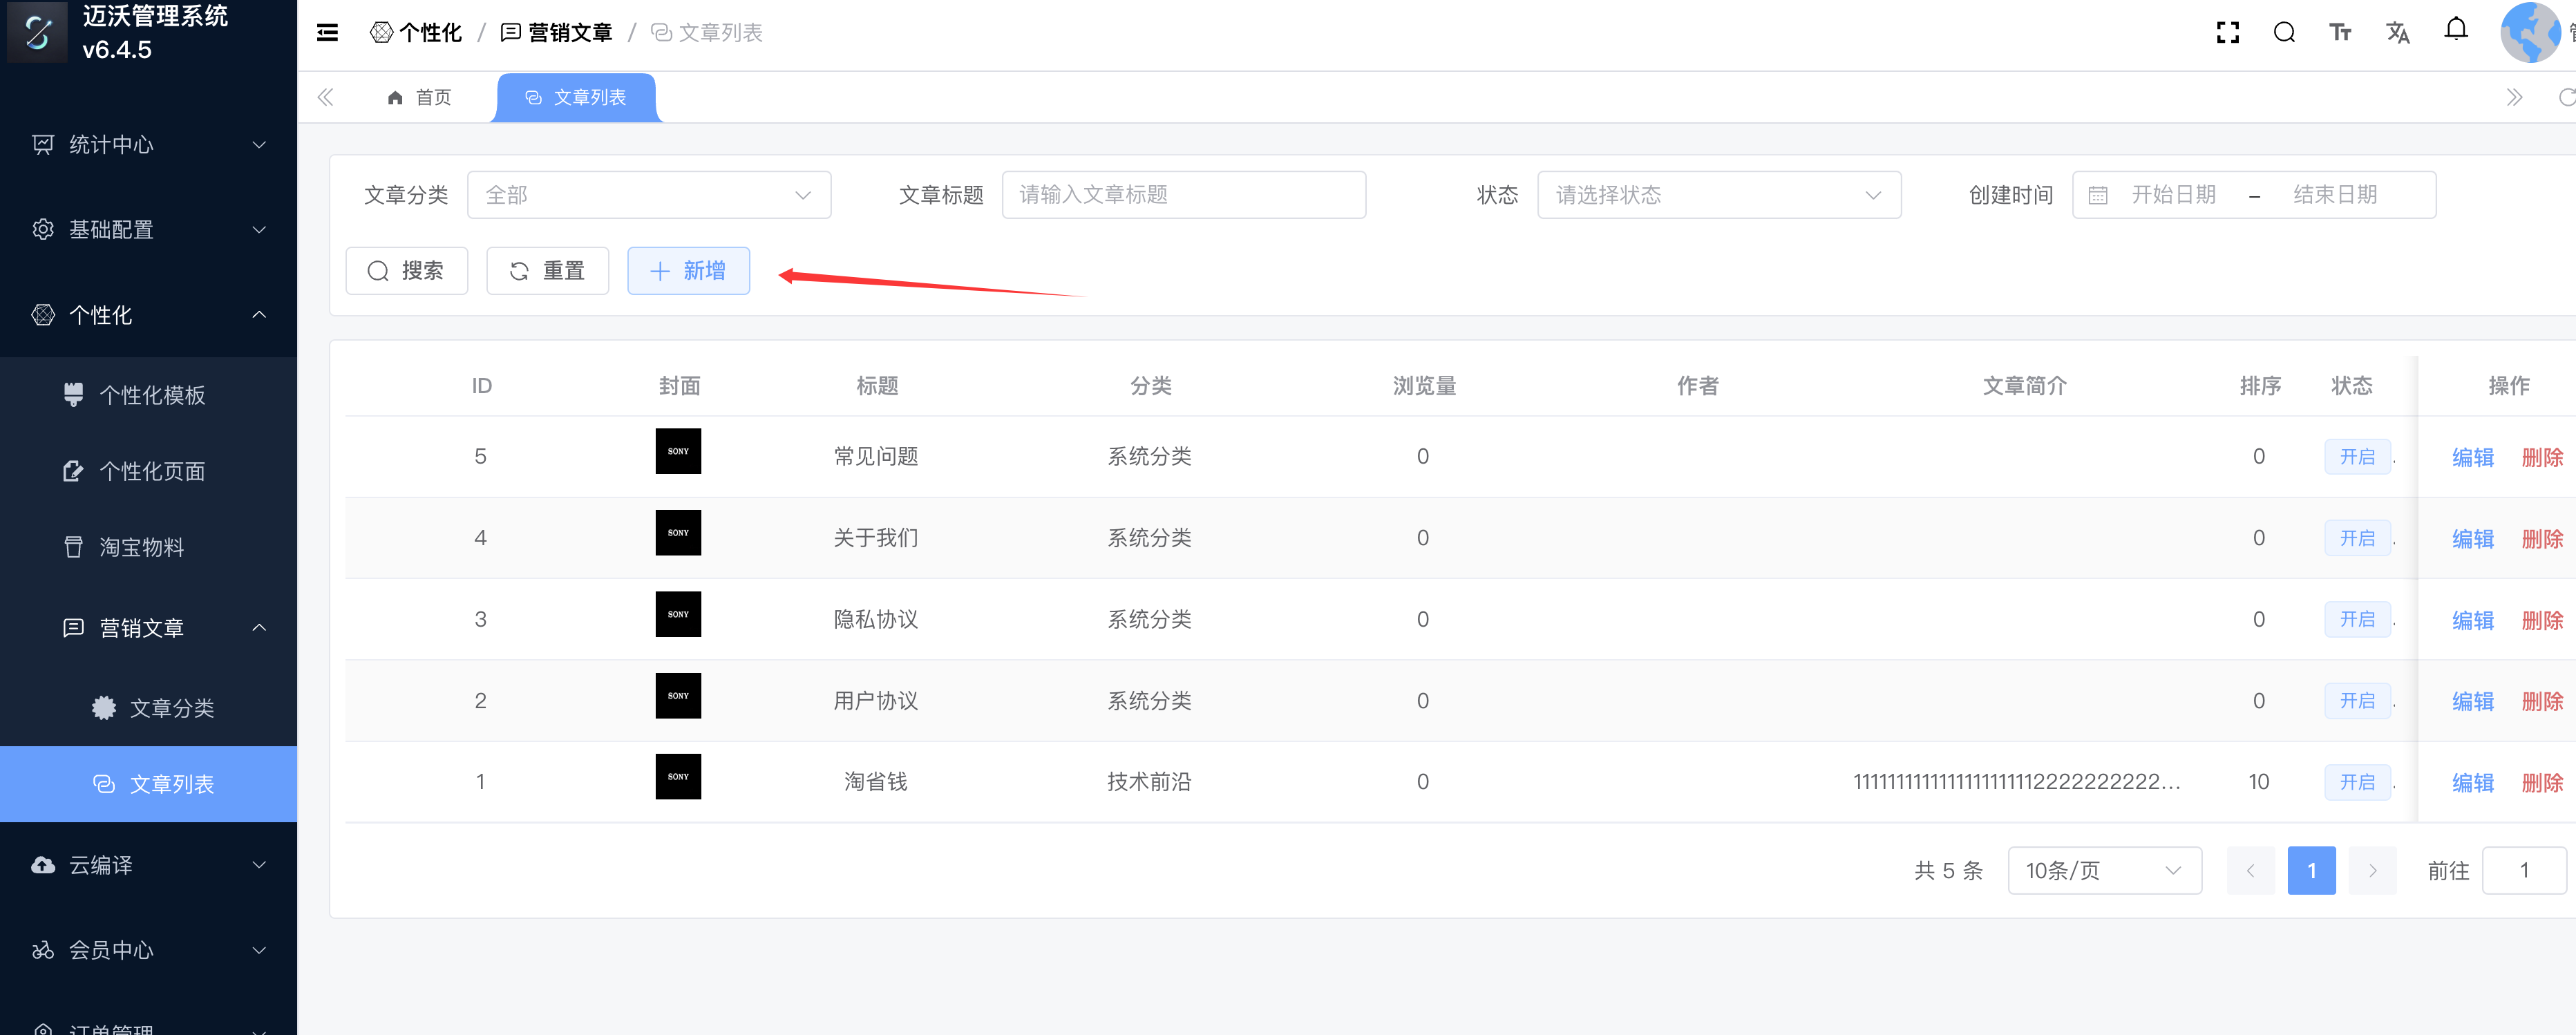Viewport: 2576px width, 1035px height.
Task: Toggle 开启 status tag for 常见问题 row
Action: [x=2356, y=457]
